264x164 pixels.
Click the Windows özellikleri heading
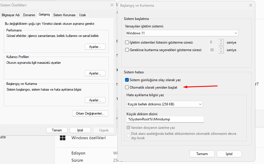tap(89, 138)
